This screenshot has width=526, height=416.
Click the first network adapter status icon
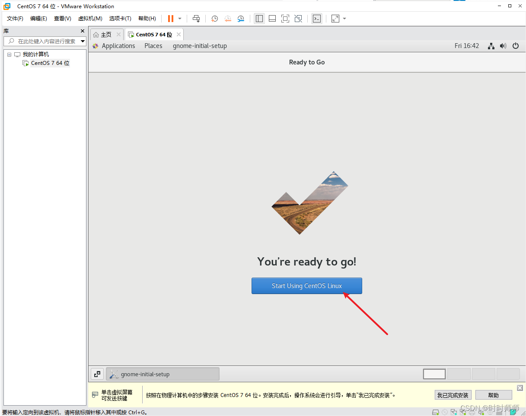(x=453, y=412)
